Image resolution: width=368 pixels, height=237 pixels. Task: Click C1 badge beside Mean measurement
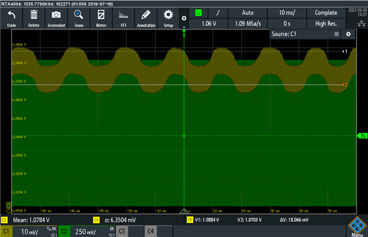(x=4, y=220)
